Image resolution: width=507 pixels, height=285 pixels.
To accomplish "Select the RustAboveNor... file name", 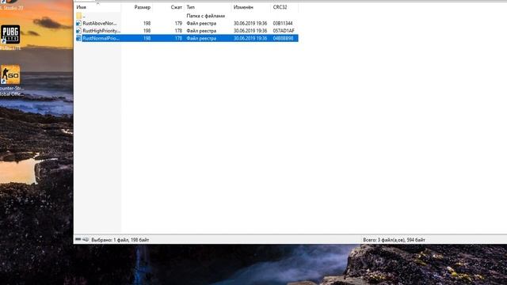I will pyautogui.click(x=100, y=23).
